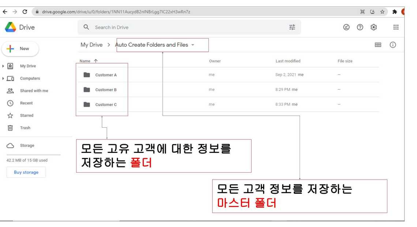Show the view details info icon

click(x=393, y=45)
